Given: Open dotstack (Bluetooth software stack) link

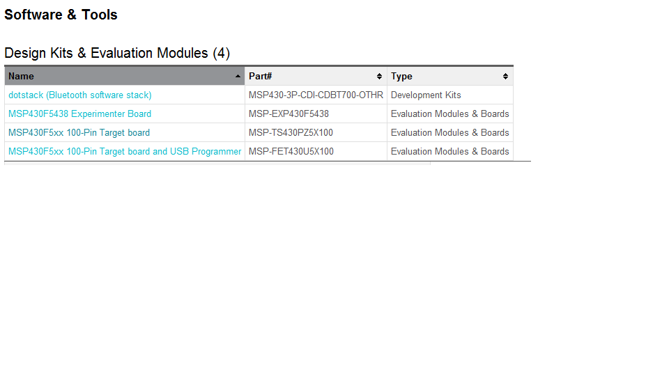Looking at the screenshot, I should [x=79, y=95].
